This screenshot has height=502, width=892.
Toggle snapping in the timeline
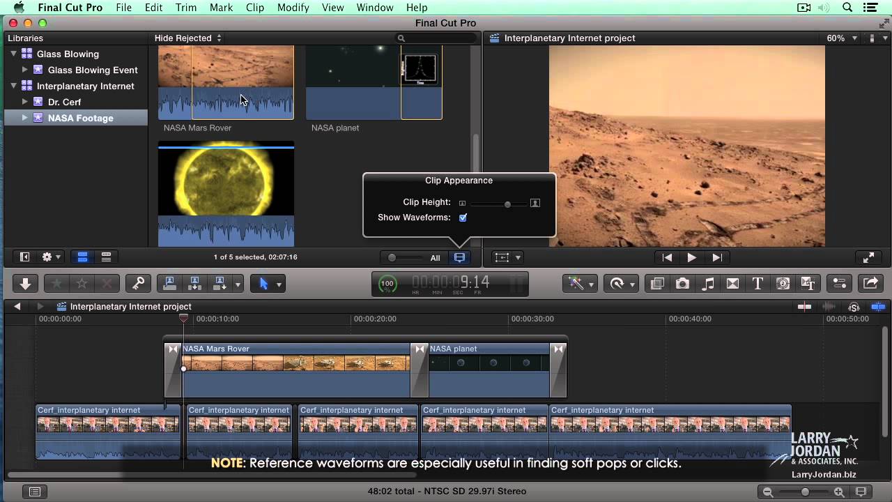coord(878,307)
